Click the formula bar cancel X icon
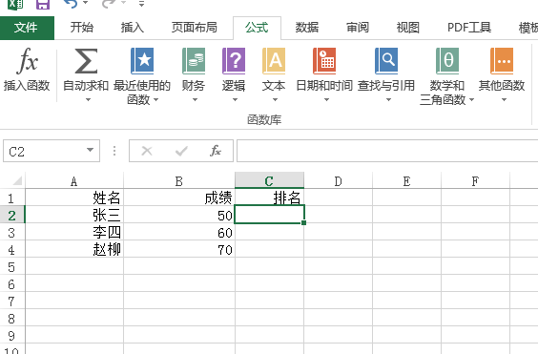Viewport: 538px width, 354px height. (x=147, y=151)
